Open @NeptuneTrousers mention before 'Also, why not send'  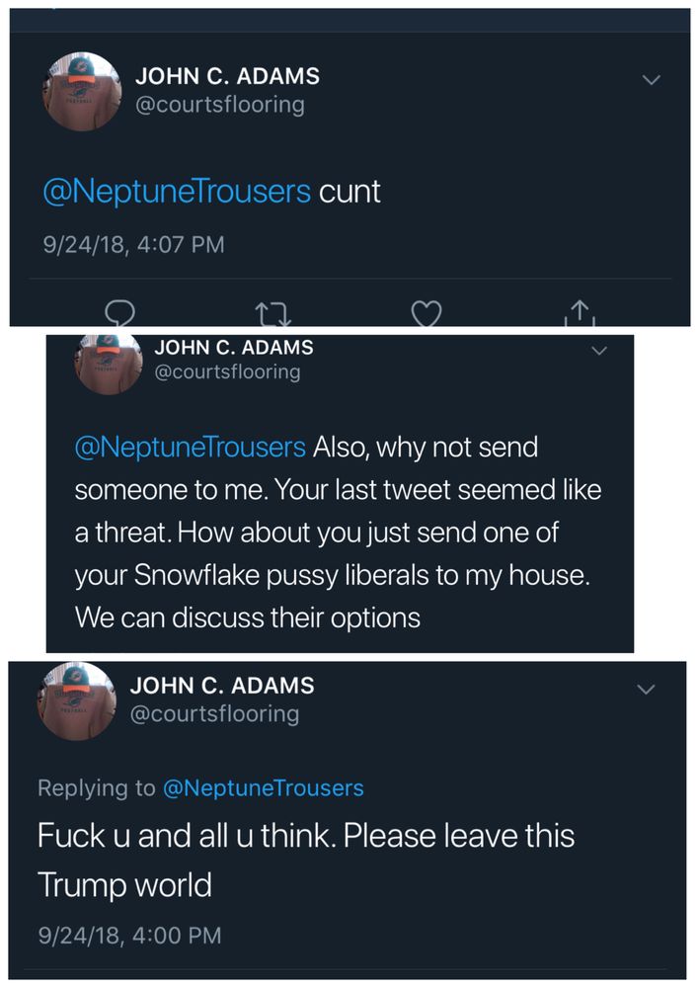[191, 448]
